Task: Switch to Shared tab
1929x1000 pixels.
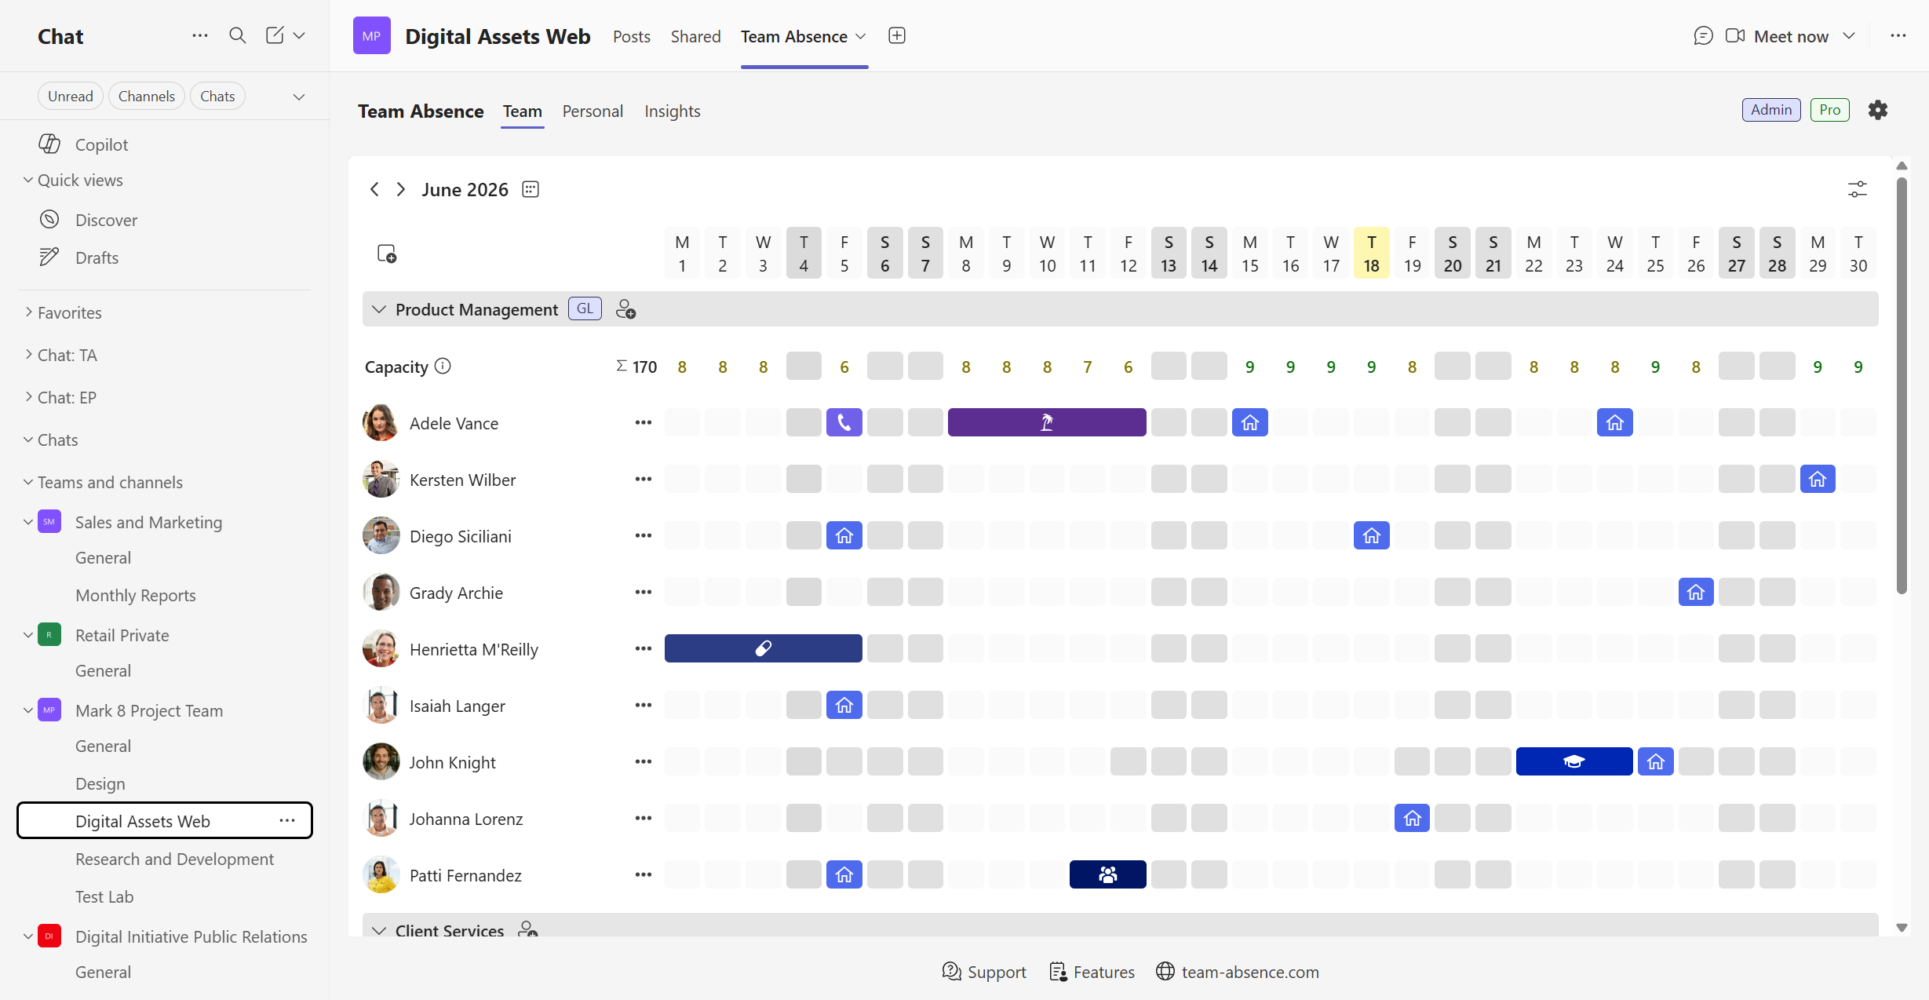Action: 695,36
